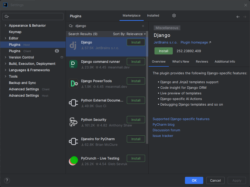Select the Overview tab
This screenshot has width=250, height=187.
[159, 62]
